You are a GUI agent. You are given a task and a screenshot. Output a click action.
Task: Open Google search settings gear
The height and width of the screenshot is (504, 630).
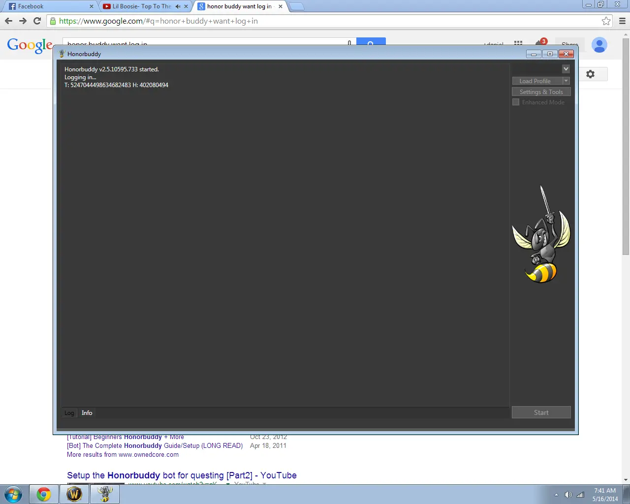591,74
